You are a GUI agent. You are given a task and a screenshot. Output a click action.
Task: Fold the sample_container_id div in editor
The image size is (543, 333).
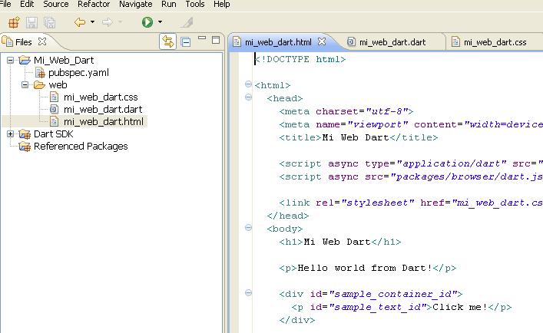point(248,293)
